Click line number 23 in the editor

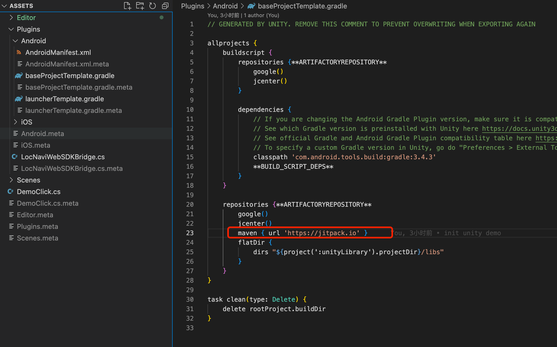tap(190, 233)
